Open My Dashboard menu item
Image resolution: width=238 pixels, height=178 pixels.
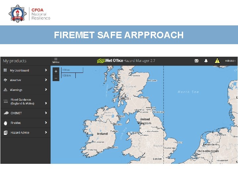(x=25, y=71)
